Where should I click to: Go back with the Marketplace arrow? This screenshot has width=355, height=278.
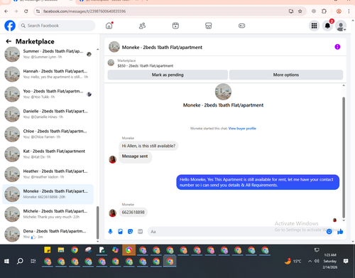(9, 41)
